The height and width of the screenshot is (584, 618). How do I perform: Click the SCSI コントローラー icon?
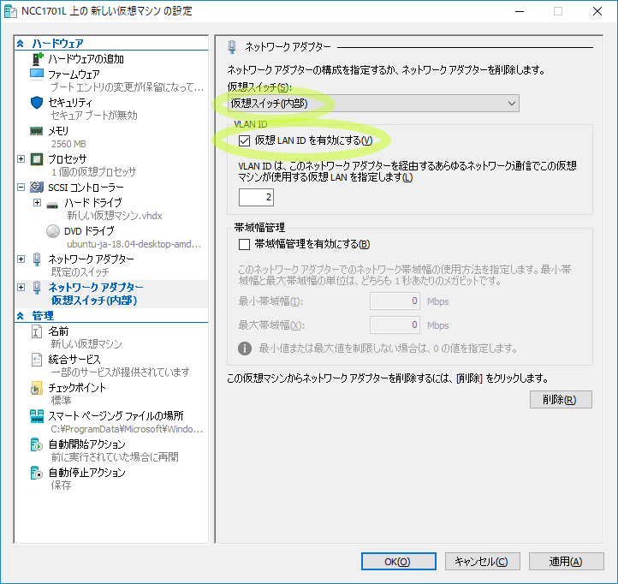pos(37,188)
